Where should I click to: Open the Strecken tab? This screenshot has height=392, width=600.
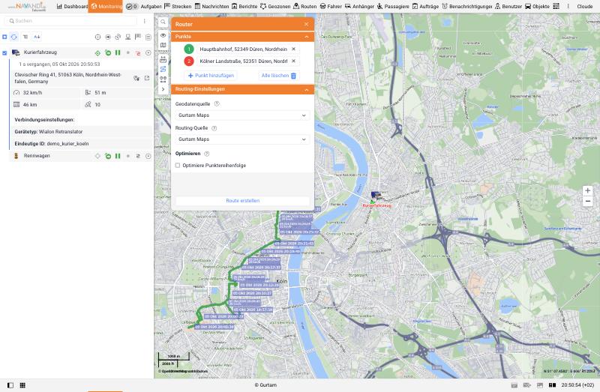click(x=178, y=6)
